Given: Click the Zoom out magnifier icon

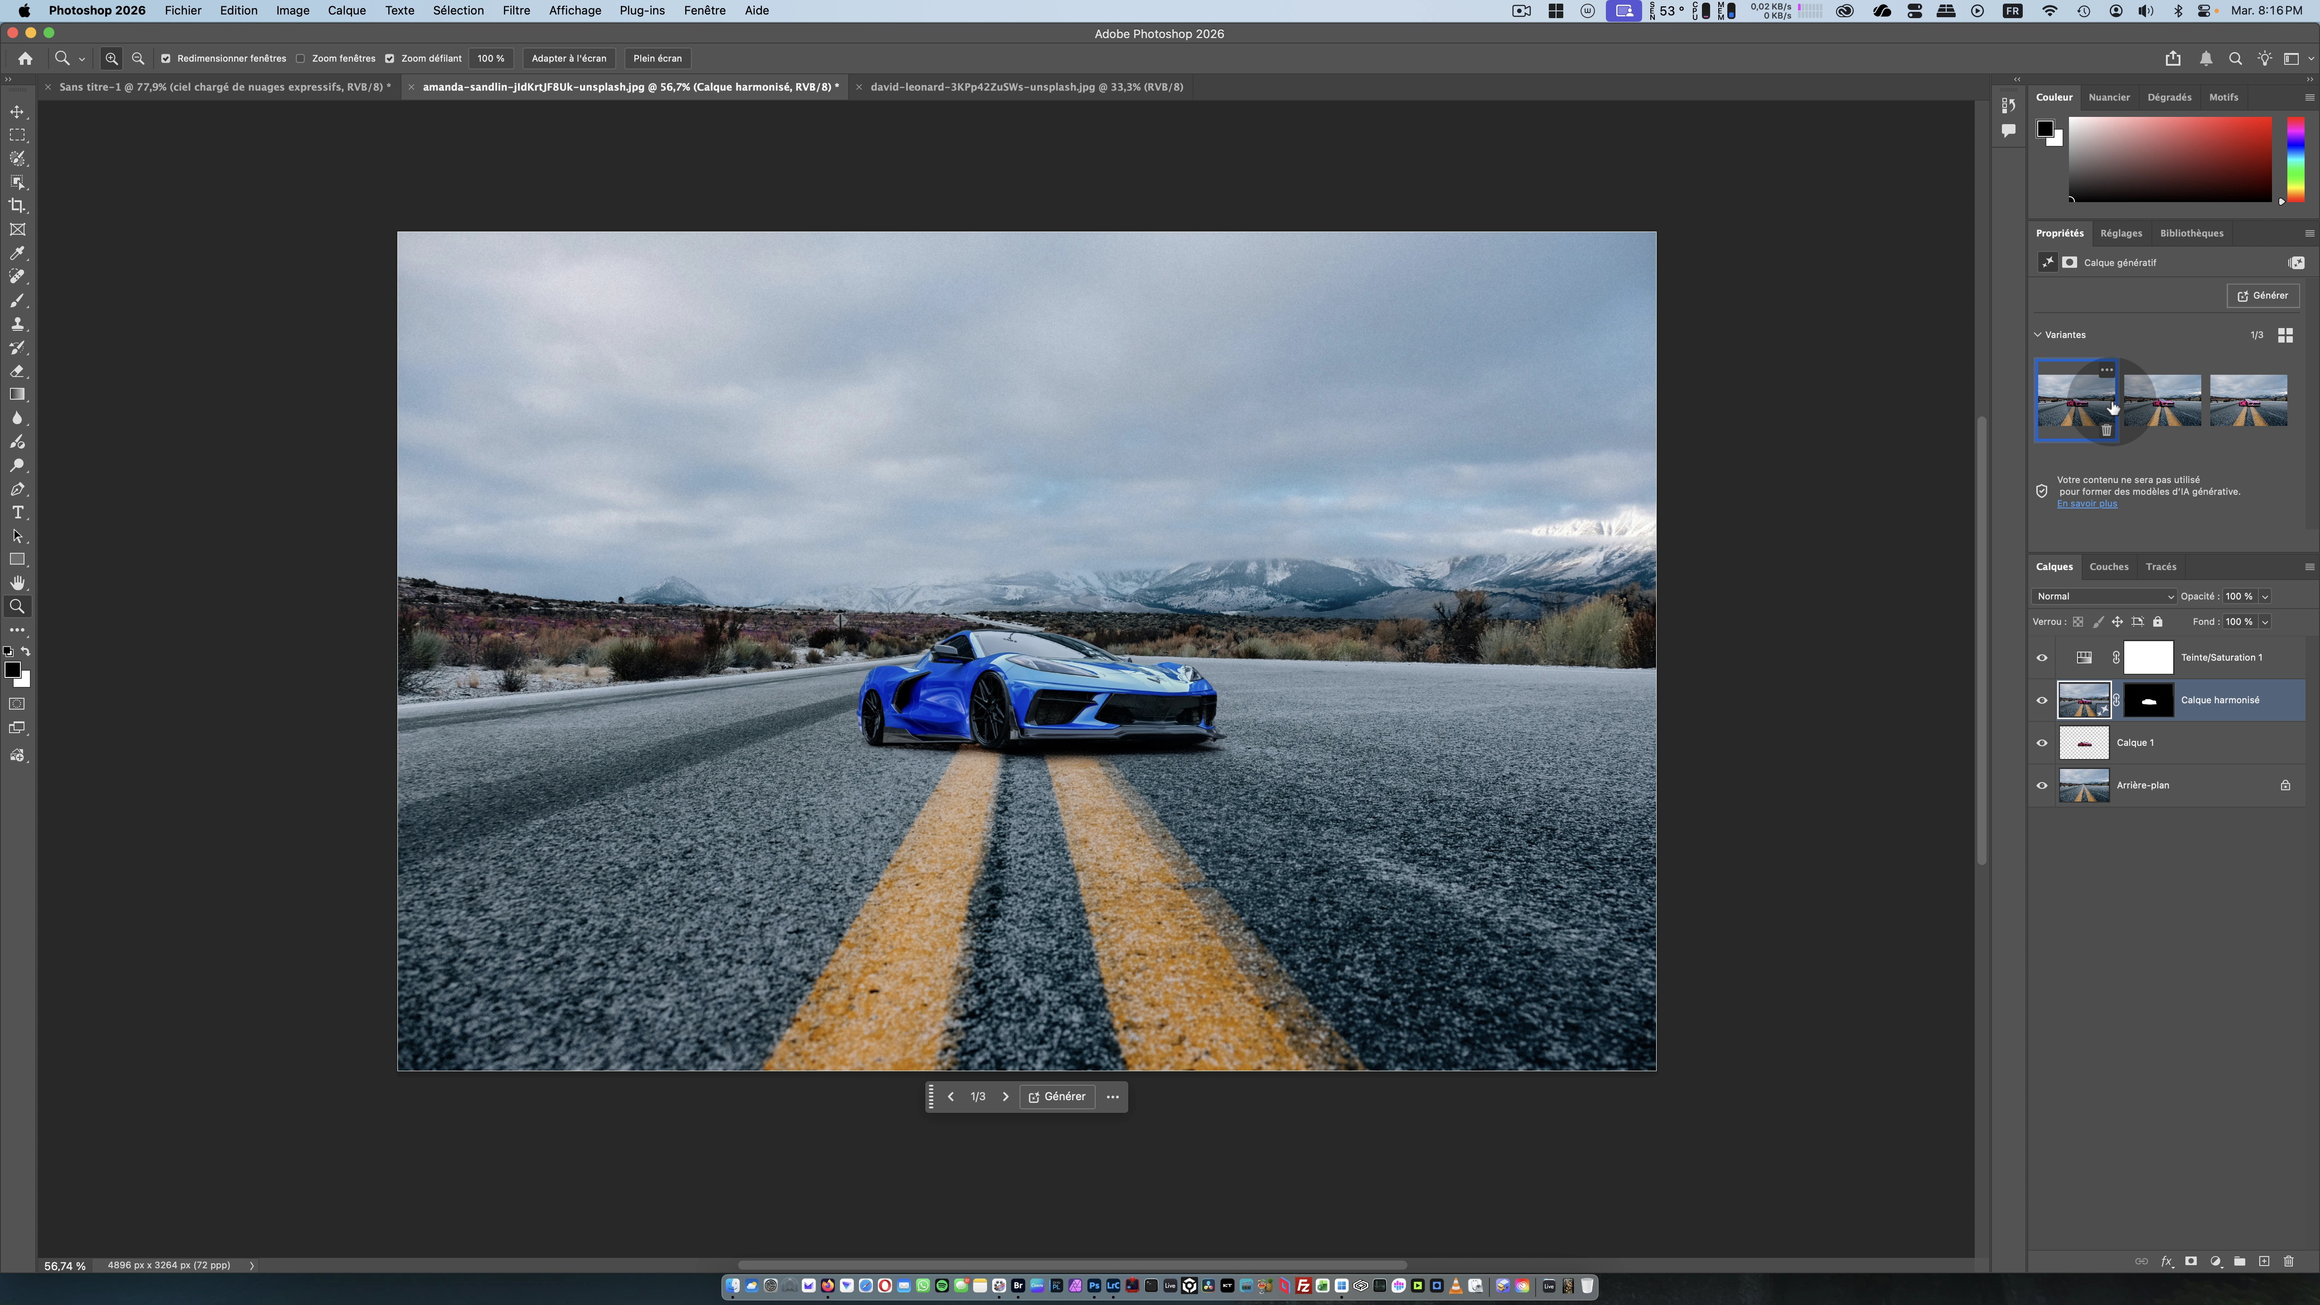Looking at the screenshot, I should [x=138, y=58].
